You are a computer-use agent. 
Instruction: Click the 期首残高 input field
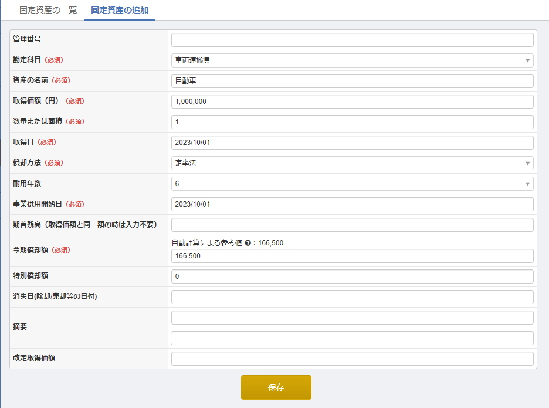(x=352, y=225)
